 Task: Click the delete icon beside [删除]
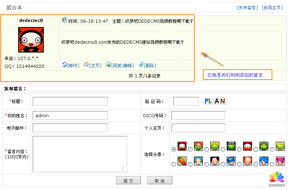[141, 65]
